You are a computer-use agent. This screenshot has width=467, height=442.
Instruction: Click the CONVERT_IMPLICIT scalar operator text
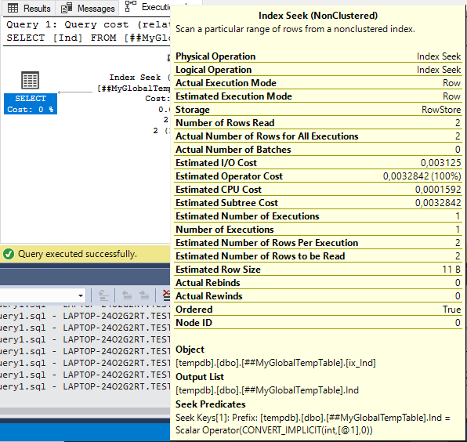(x=274, y=430)
